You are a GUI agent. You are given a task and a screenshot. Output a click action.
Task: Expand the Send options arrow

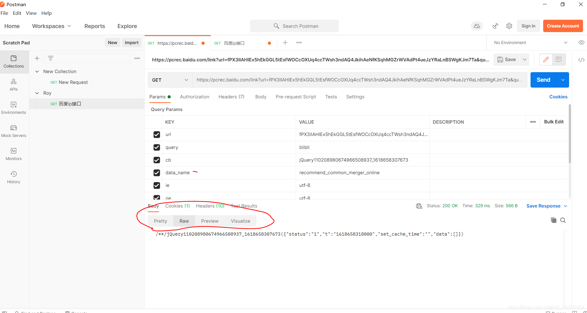pyautogui.click(x=563, y=80)
